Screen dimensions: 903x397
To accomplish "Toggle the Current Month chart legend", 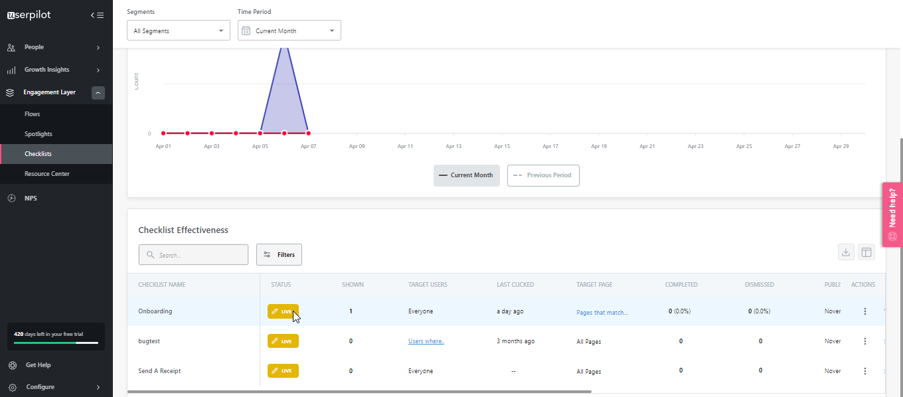I will [x=467, y=175].
